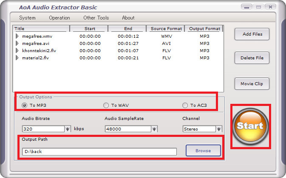Click the play arrow beside material2.flv
The height and width of the screenshot is (178, 286).
coord(17,58)
